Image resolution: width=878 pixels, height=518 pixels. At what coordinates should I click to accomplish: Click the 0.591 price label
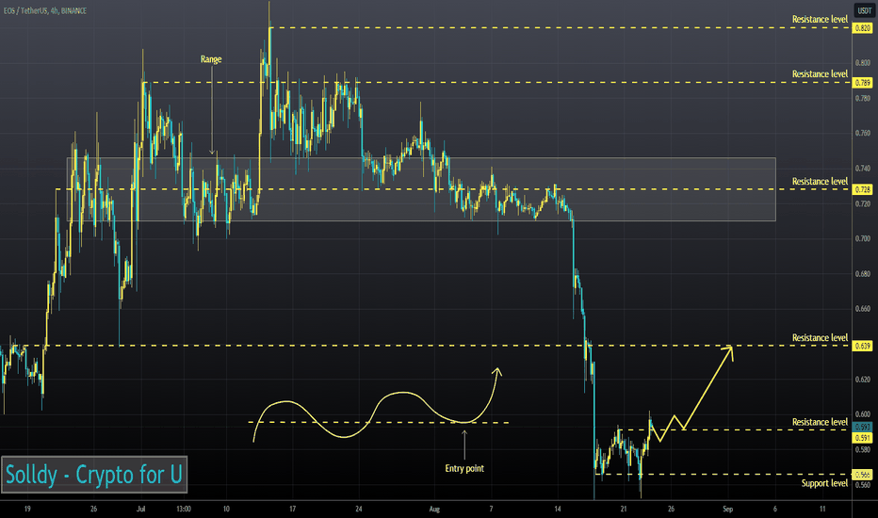point(862,438)
